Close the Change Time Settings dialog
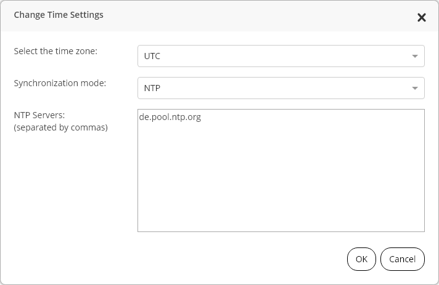439x285 pixels. click(x=421, y=18)
